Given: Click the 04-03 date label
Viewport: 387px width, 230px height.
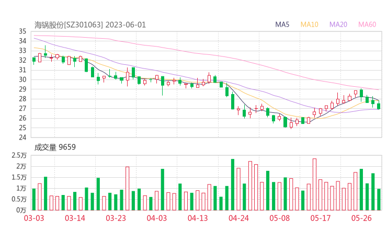Looking at the screenshot, I should (x=157, y=218).
